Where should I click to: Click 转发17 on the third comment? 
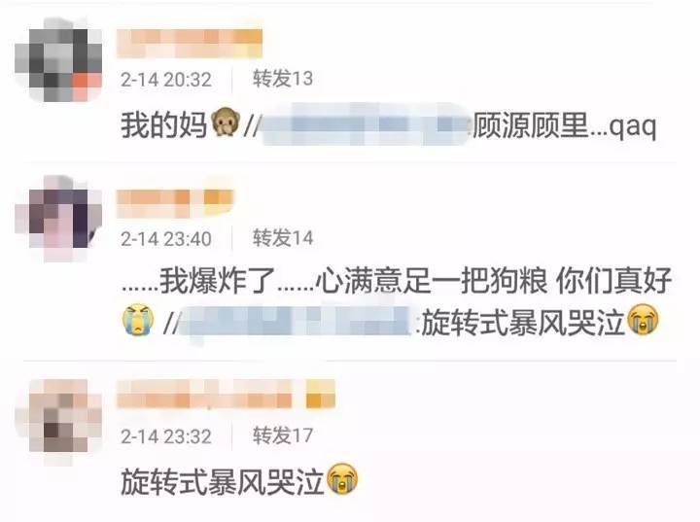[283, 435]
